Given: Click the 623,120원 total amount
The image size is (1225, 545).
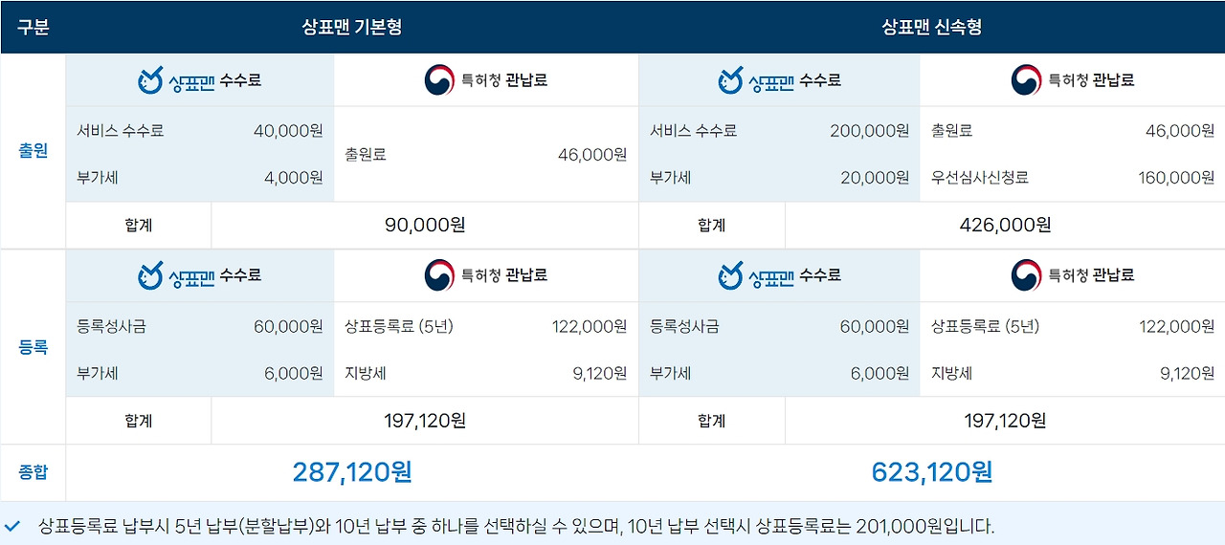Looking at the screenshot, I should click(932, 471).
